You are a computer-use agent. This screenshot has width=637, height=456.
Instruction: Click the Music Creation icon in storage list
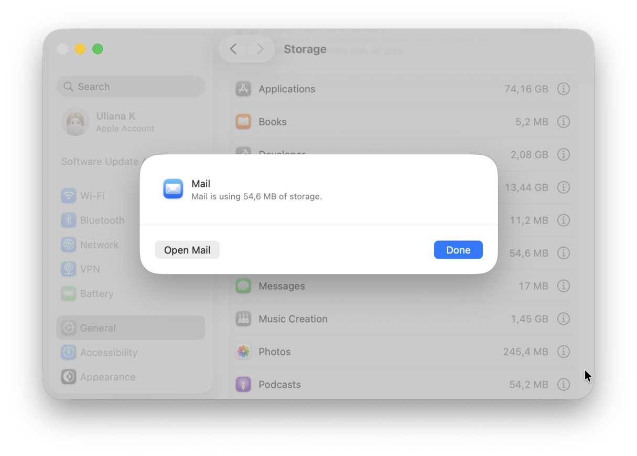point(243,319)
